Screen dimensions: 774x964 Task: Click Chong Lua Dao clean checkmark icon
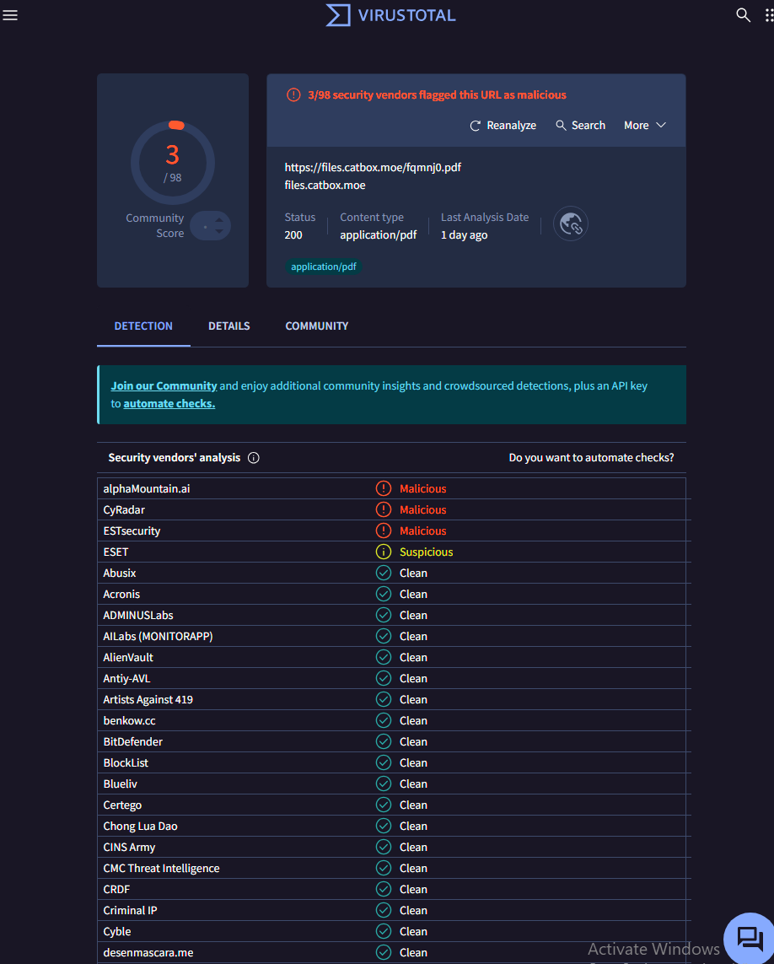click(x=384, y=826)
